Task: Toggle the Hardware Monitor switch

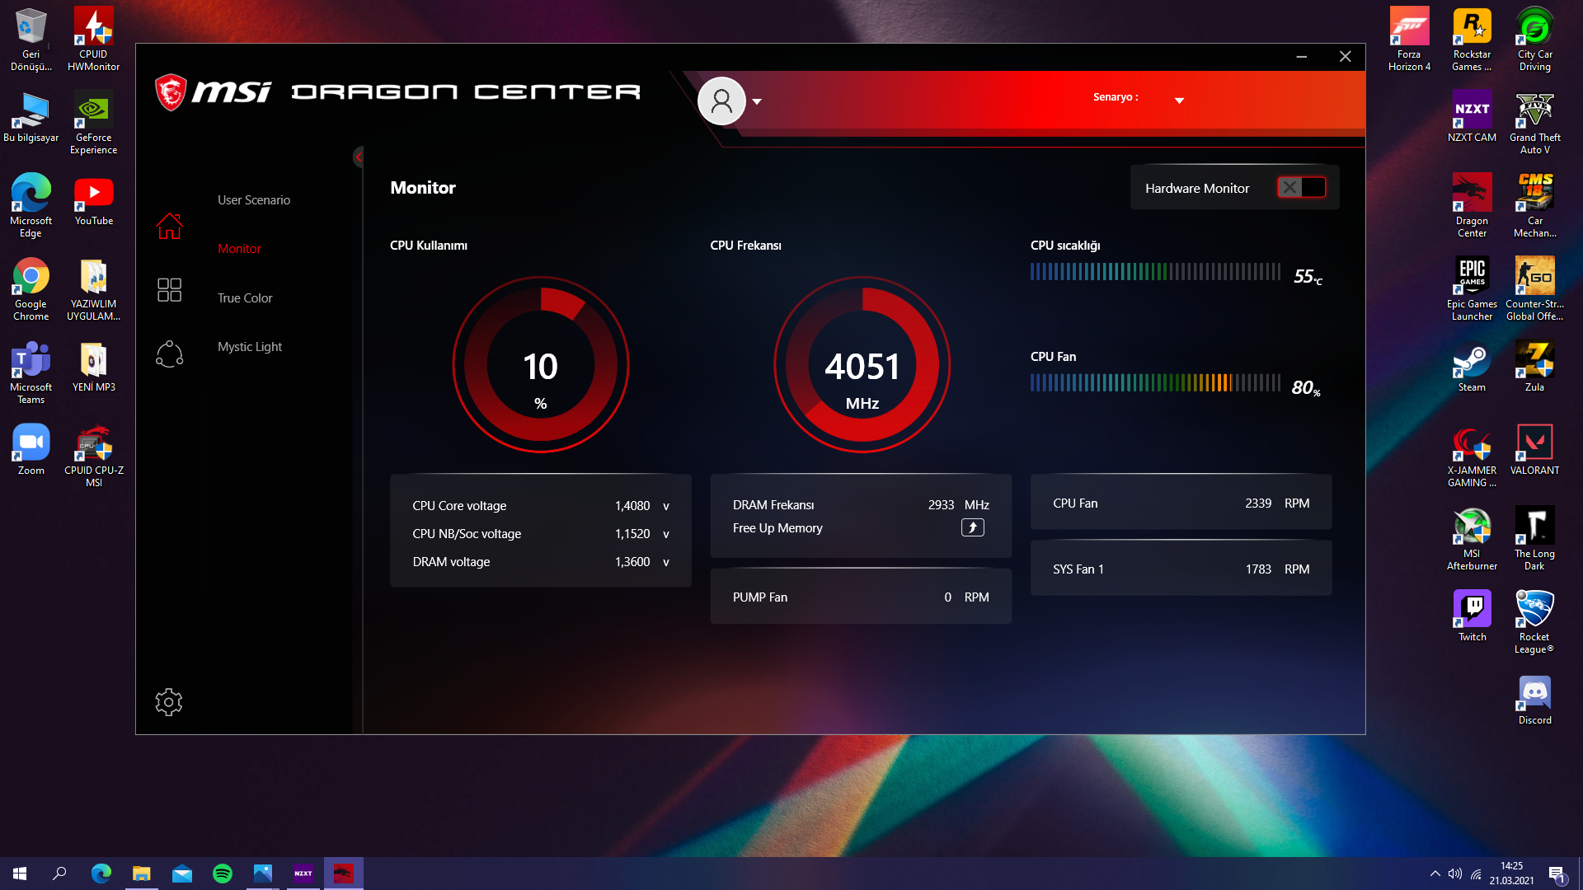Action: [1302, 188]
